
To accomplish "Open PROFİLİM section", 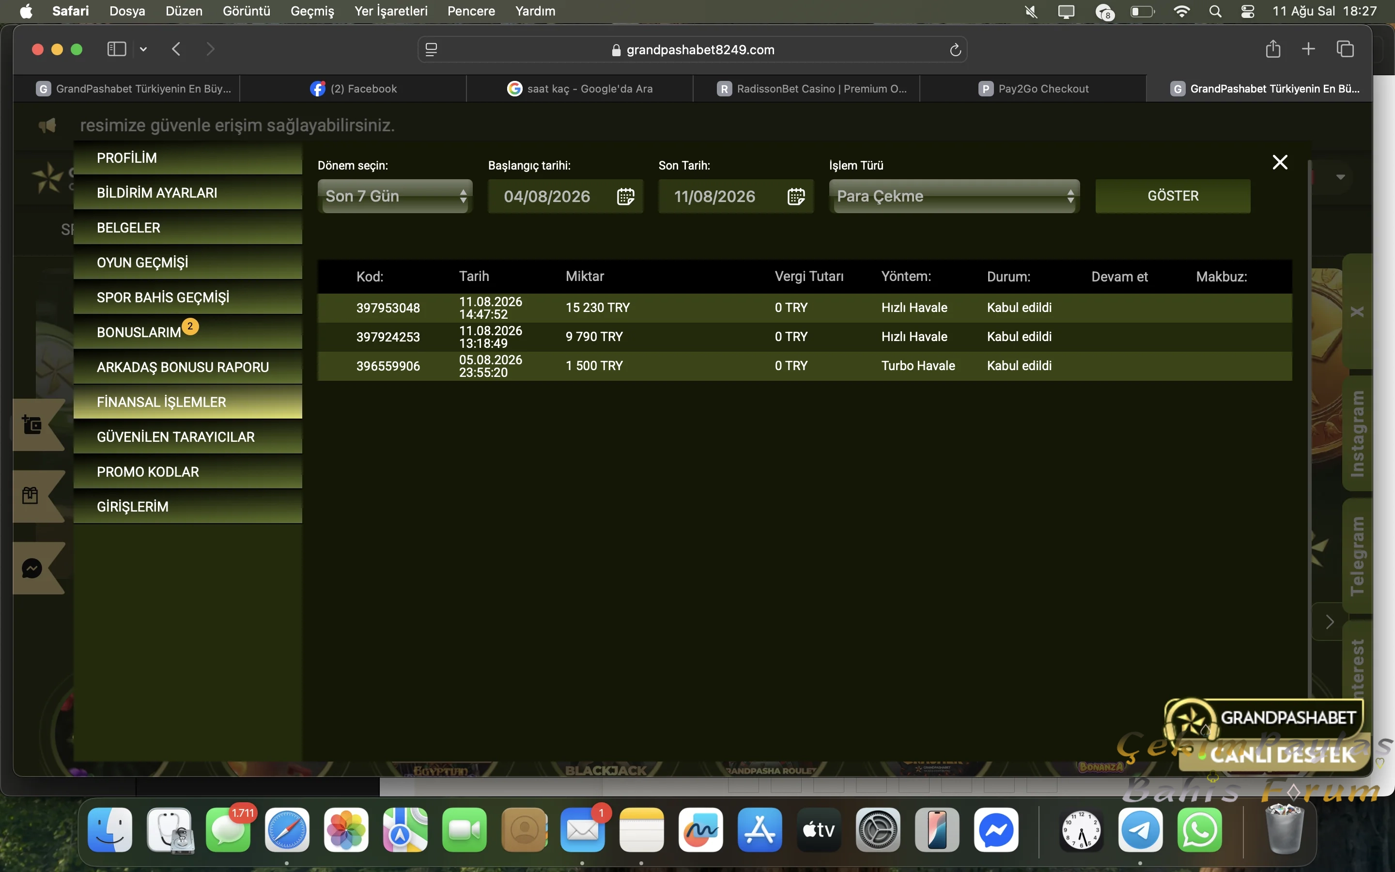I will (188, 158).
